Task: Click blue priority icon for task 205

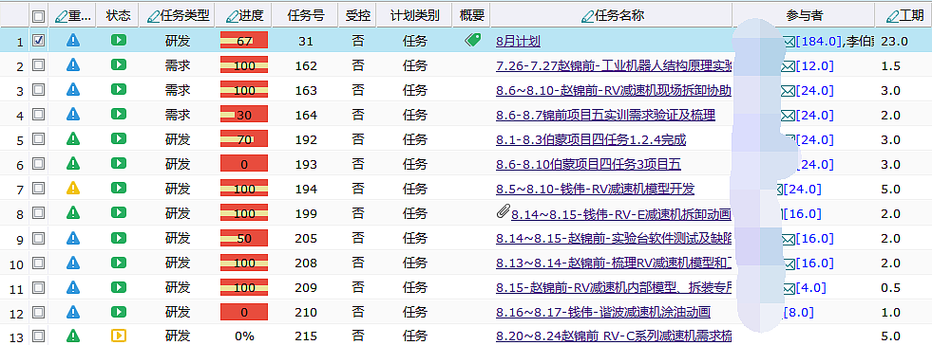Action: pyautogui.click(x=72, y=238)
